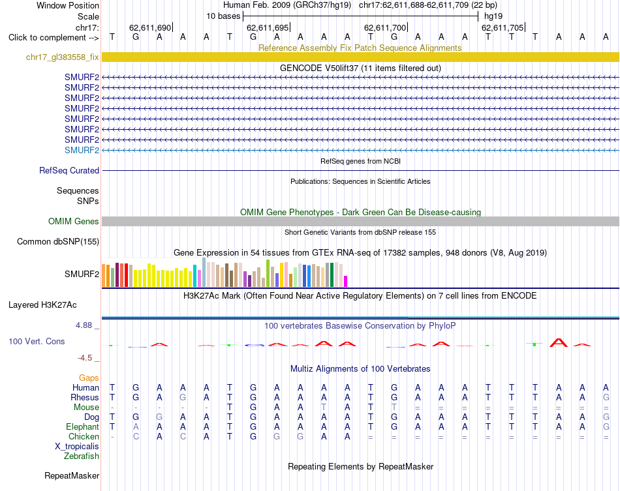Select the Sequences track label
Image resolution: width=620 pixels, height=491 pixels.
click(x=78, y=191)
